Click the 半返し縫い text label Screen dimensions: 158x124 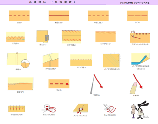click(98, 23)
